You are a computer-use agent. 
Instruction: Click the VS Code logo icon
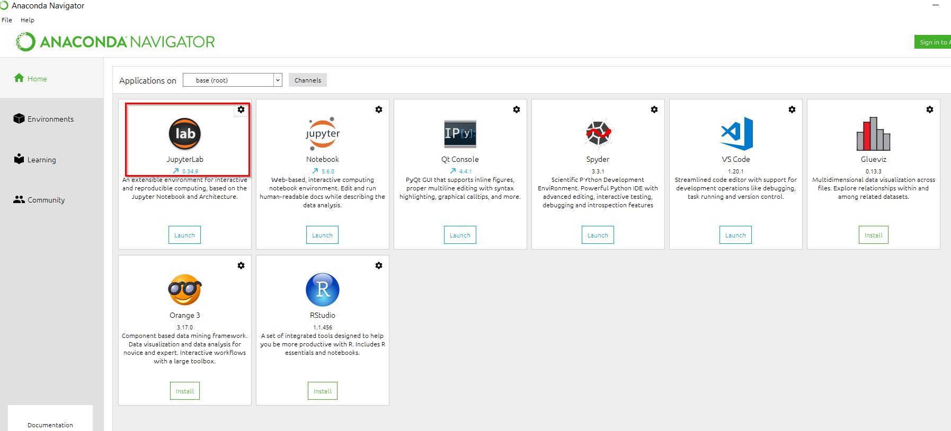(736, 133)
